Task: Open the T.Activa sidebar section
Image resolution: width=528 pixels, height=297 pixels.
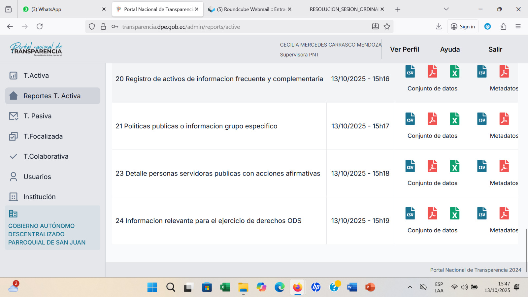Action: tap(36, 76)
